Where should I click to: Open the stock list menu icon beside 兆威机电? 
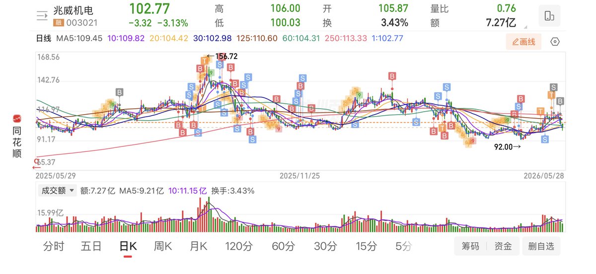43,15
